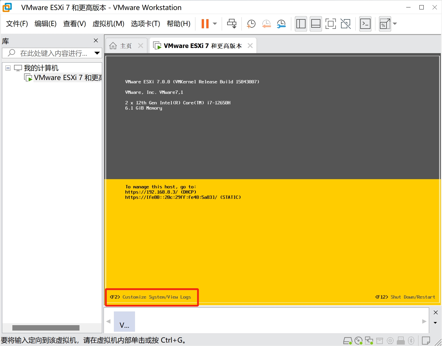442x346 pixels.
Task: Click the send Ctrl+Alt+Del icon
Action: point(232,24)
